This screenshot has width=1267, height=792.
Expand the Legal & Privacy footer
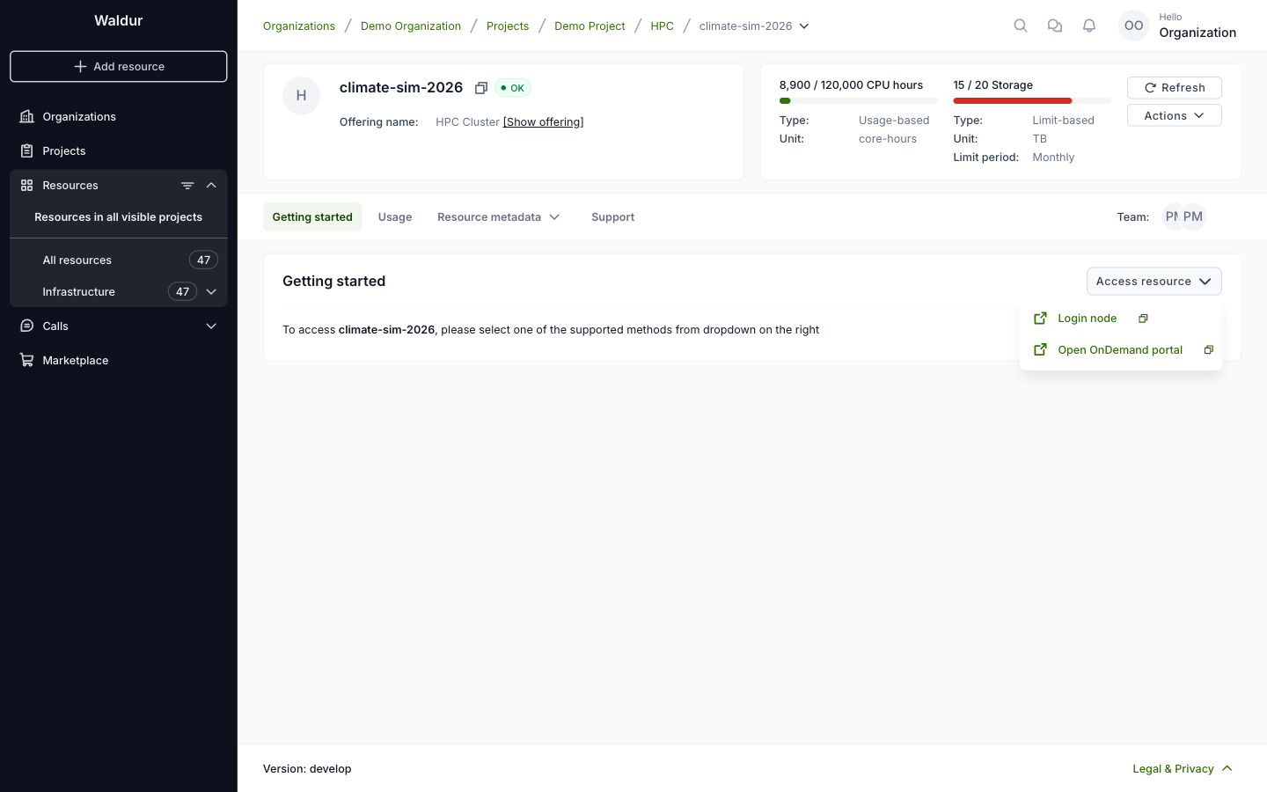[1183, 769]
